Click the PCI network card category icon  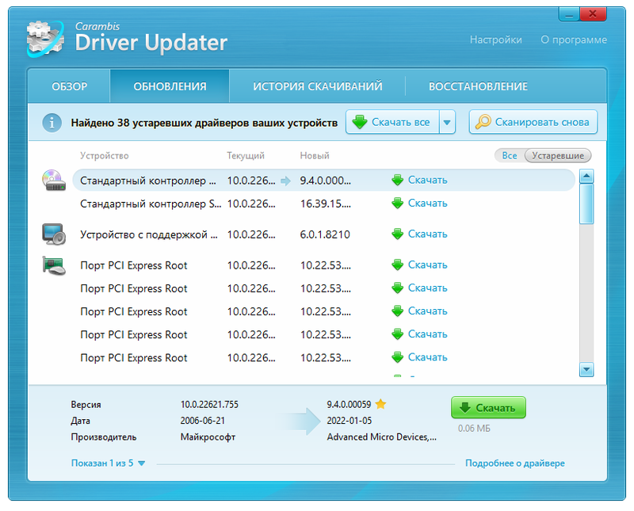(54, 265)
